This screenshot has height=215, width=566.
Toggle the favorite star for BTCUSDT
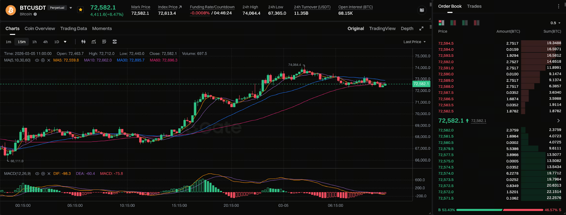click(x=81, y=10)
